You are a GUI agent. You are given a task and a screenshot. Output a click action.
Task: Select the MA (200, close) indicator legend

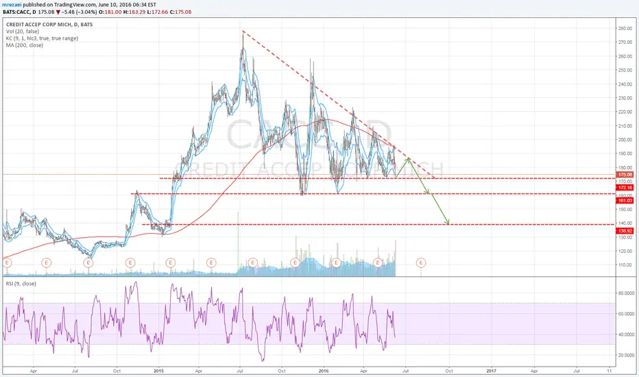coord(25,45)
